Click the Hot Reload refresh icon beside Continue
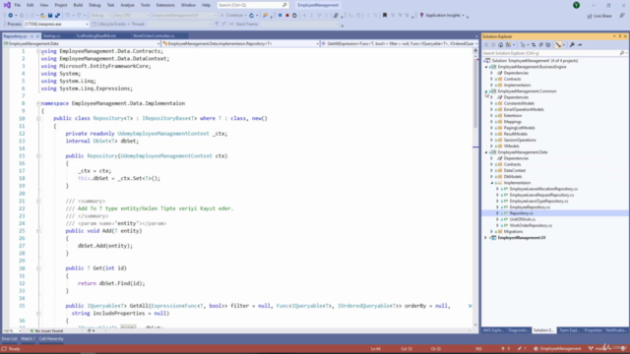The height and width of the screenshot is (354, 630). pos(252,16)
